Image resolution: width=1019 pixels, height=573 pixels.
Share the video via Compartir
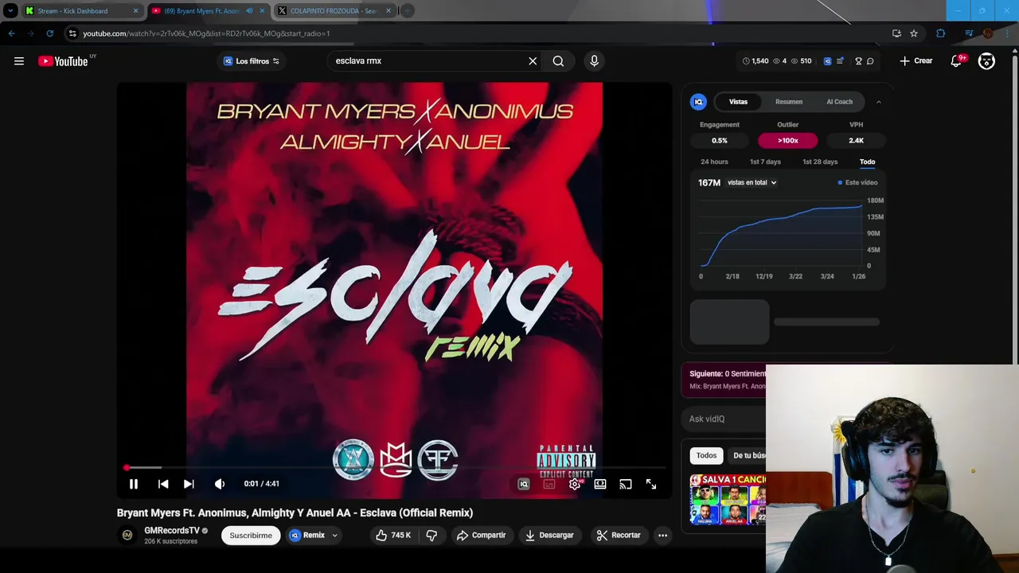pyautogui.click(x=481, y=536)
